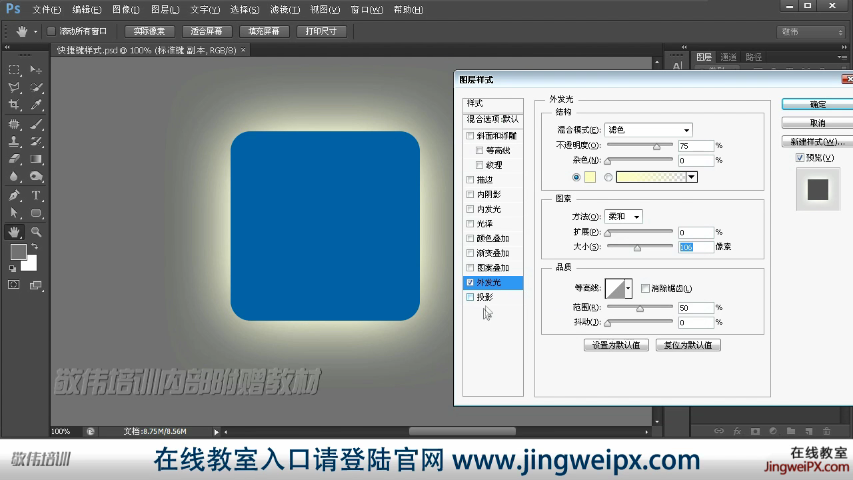
Task: Toggle Quick Mask mode
Action: tap(14, 285)
